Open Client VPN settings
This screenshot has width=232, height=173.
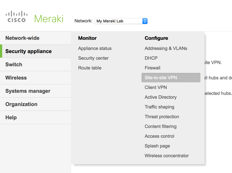156,88
